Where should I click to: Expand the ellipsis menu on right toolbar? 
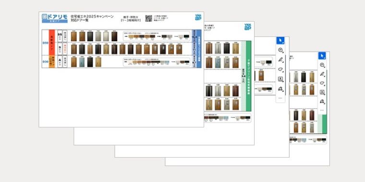(322, 110)
